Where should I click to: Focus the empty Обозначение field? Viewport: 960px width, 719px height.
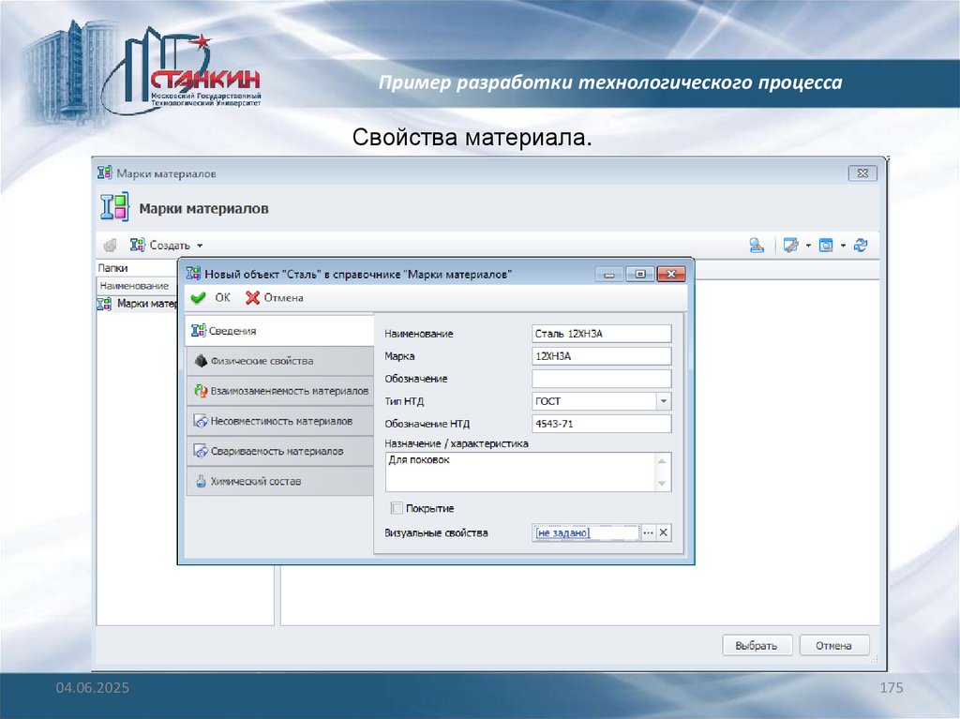click(x=601, y=379)
